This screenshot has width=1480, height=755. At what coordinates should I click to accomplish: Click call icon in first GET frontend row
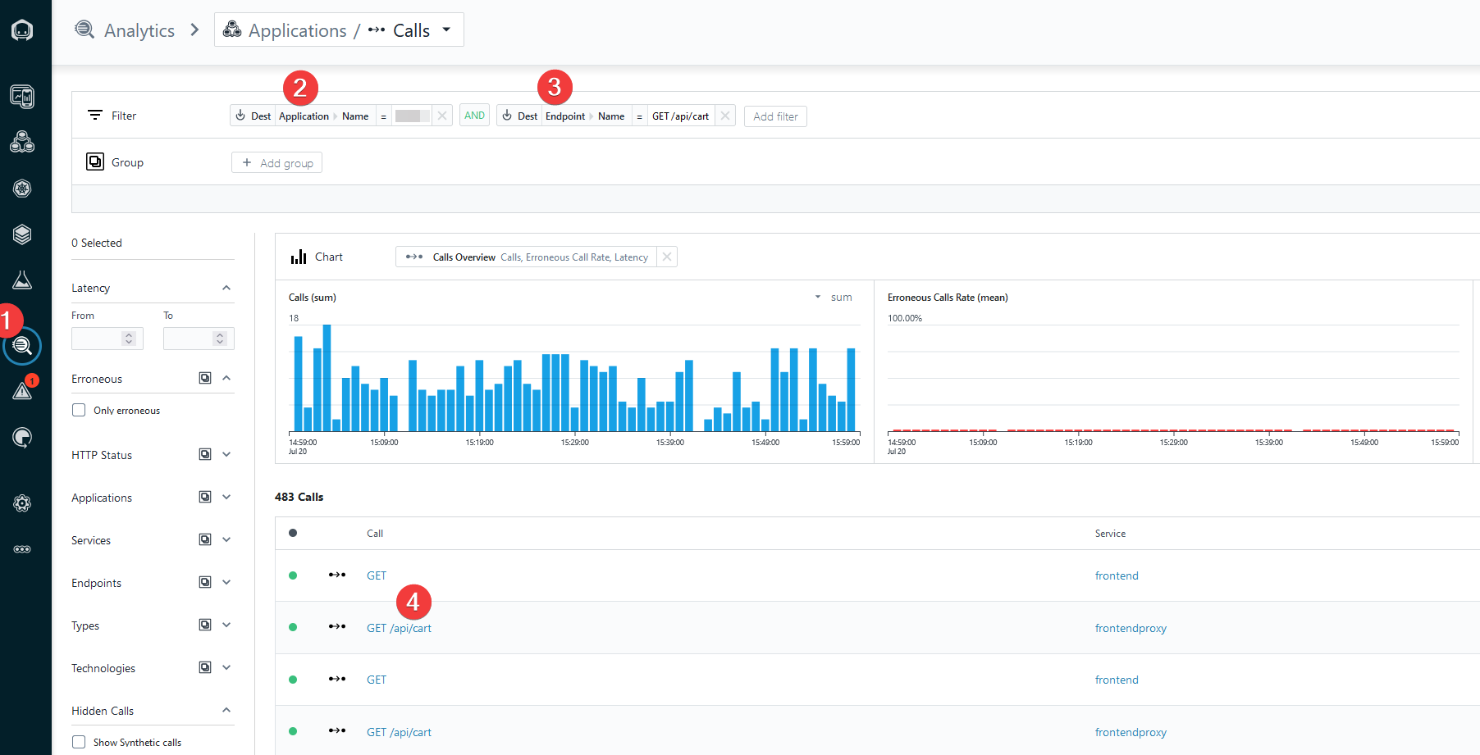[337, 575]
